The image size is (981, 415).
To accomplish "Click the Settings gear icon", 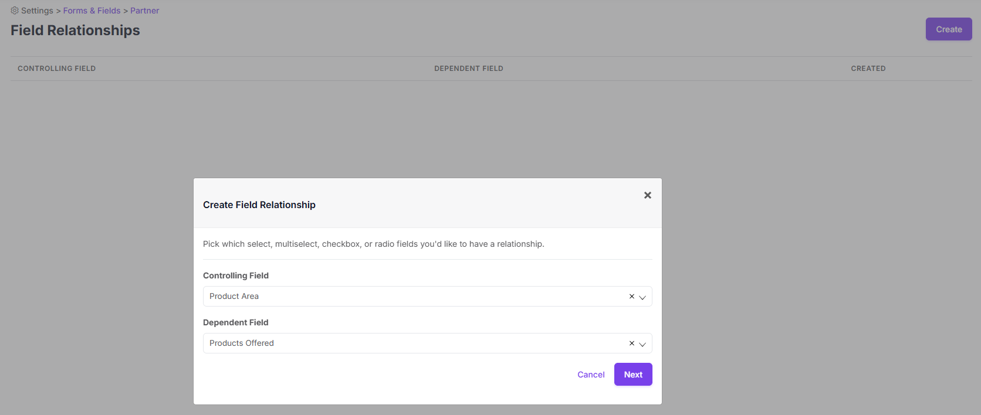I will (15, 11).
